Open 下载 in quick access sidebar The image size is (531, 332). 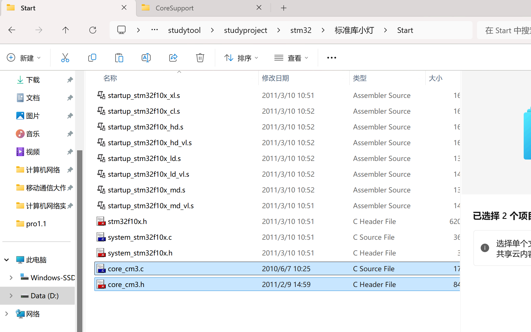[33, 80]
